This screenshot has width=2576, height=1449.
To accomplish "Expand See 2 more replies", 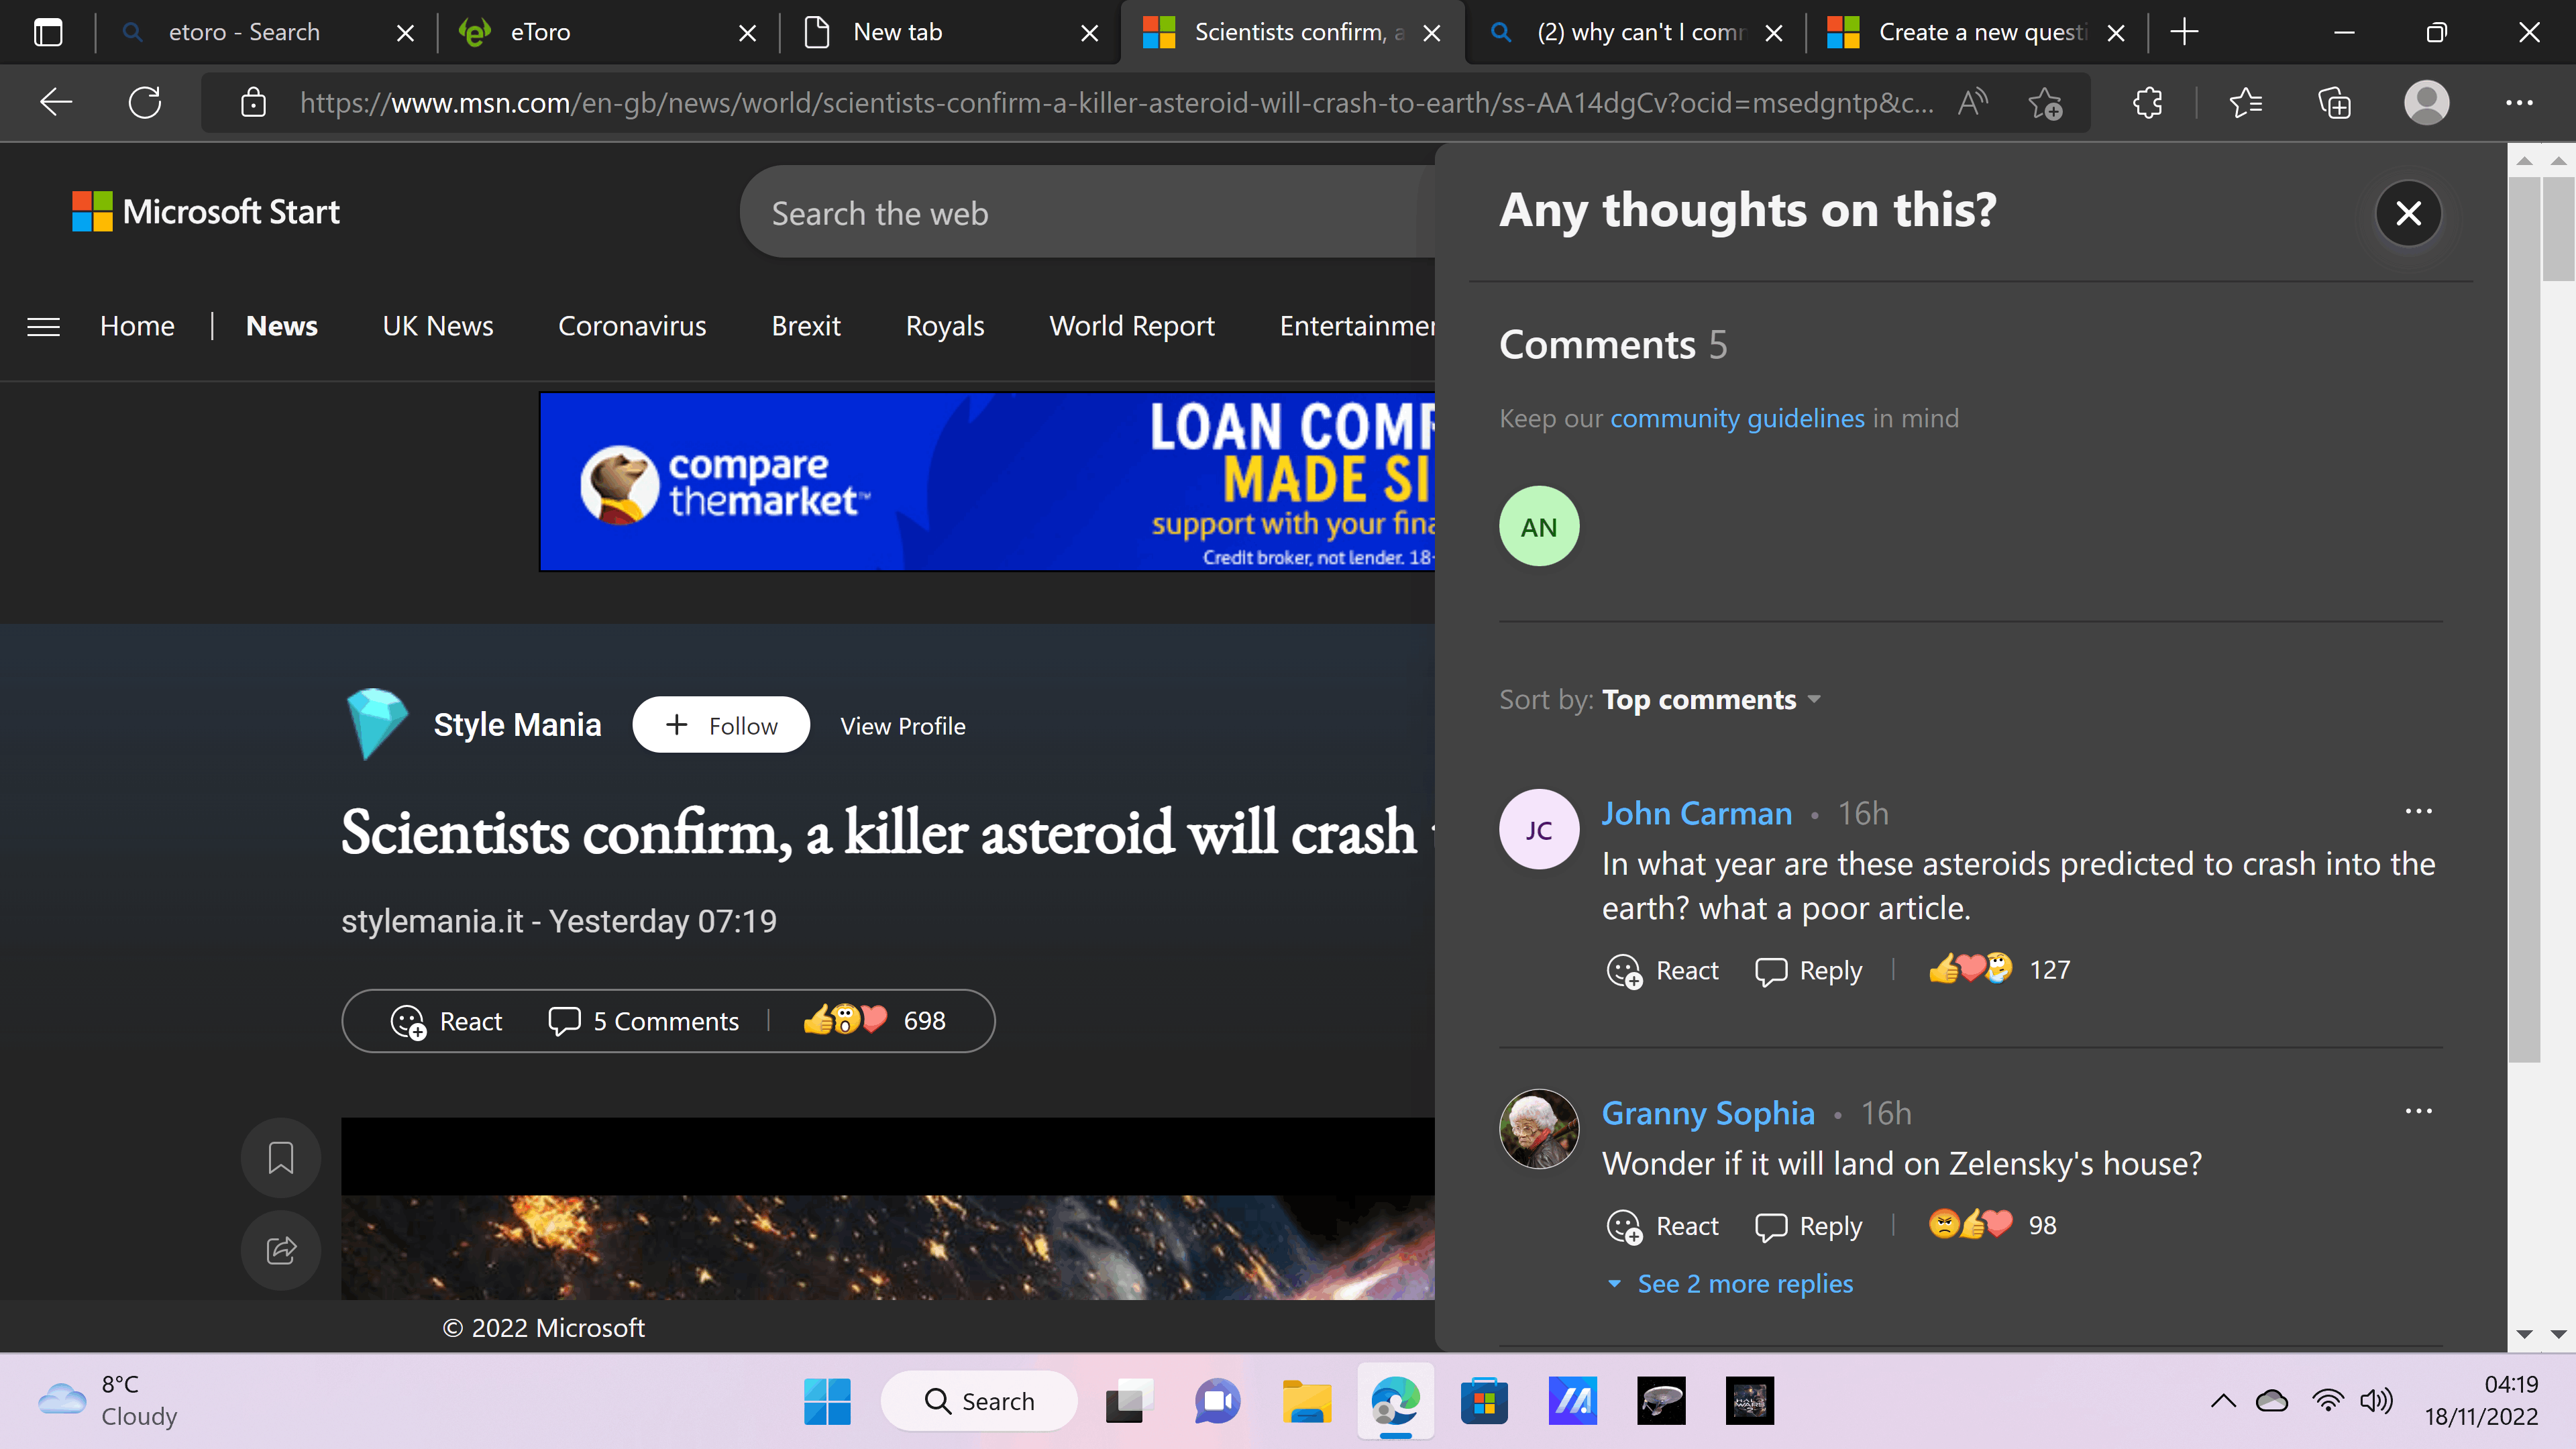I will tap(1730, 1284).
